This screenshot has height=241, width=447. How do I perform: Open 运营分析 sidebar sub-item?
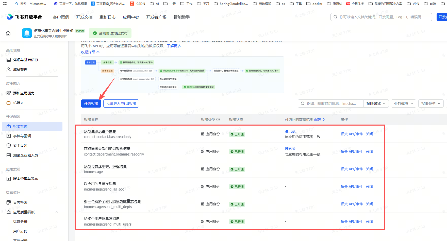pos(20,222)
